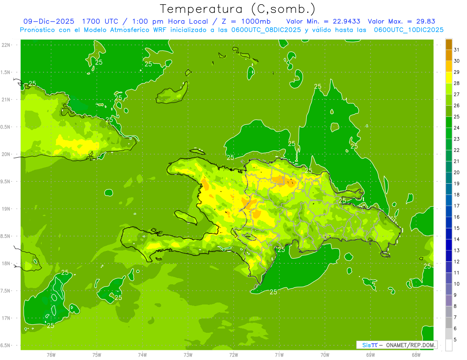Click the blue "Sis" logo text
The width and height of the screenshot is (467, 360).
click(x=366, y=345)
